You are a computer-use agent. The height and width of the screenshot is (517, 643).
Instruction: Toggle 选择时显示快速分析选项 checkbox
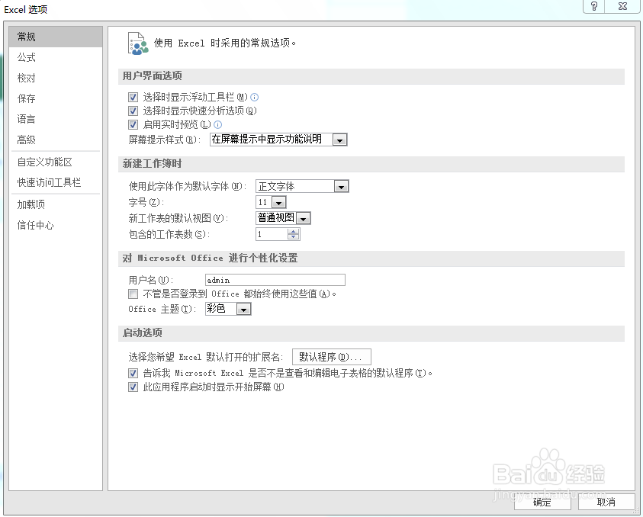133,111
